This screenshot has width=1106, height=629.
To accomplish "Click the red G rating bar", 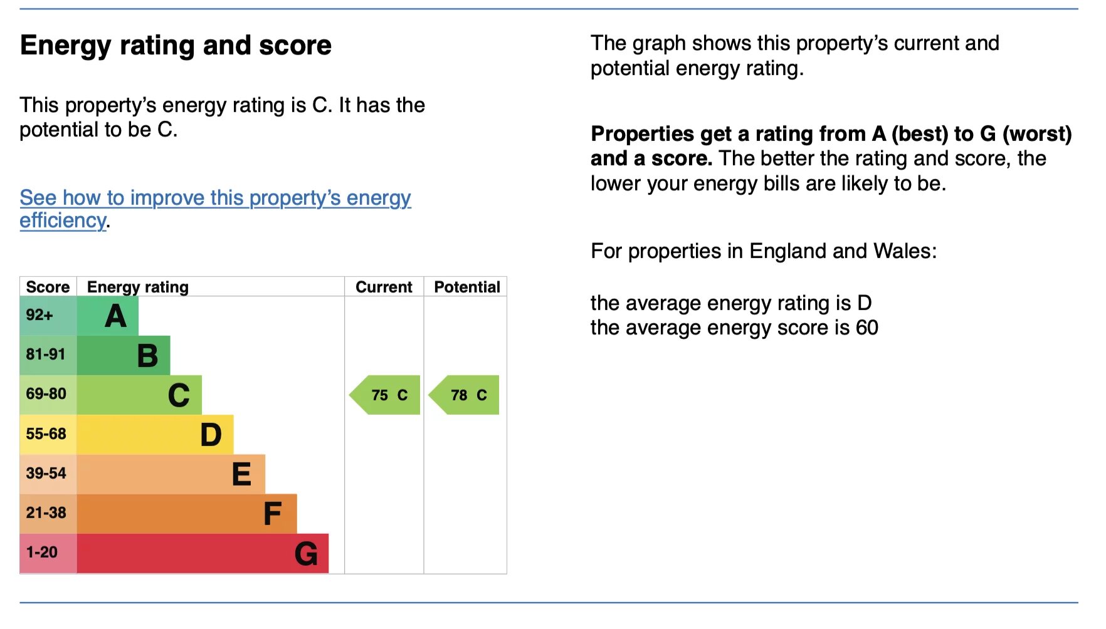I will [203, 553].
